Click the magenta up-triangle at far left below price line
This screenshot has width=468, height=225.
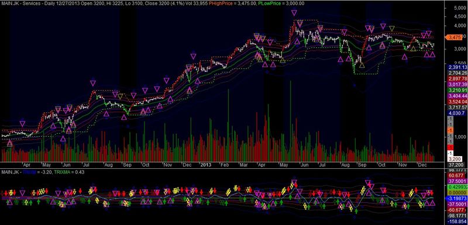coord(10,144)
